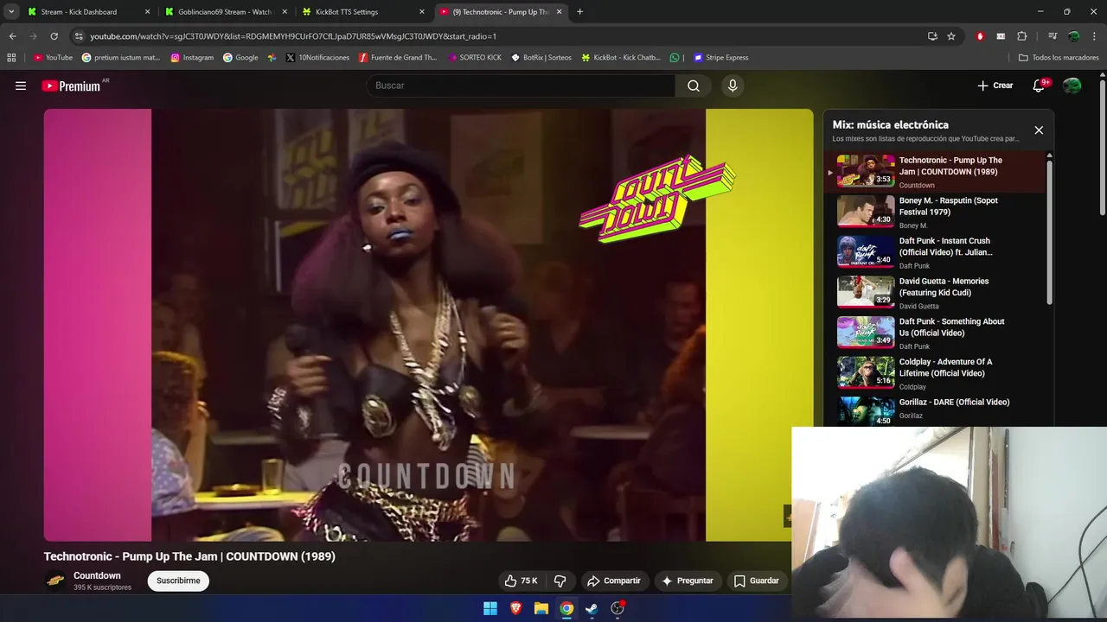Go back in browser history
Image resolution: width=1107 pixels, height=622 pixels.
point(12,36)
